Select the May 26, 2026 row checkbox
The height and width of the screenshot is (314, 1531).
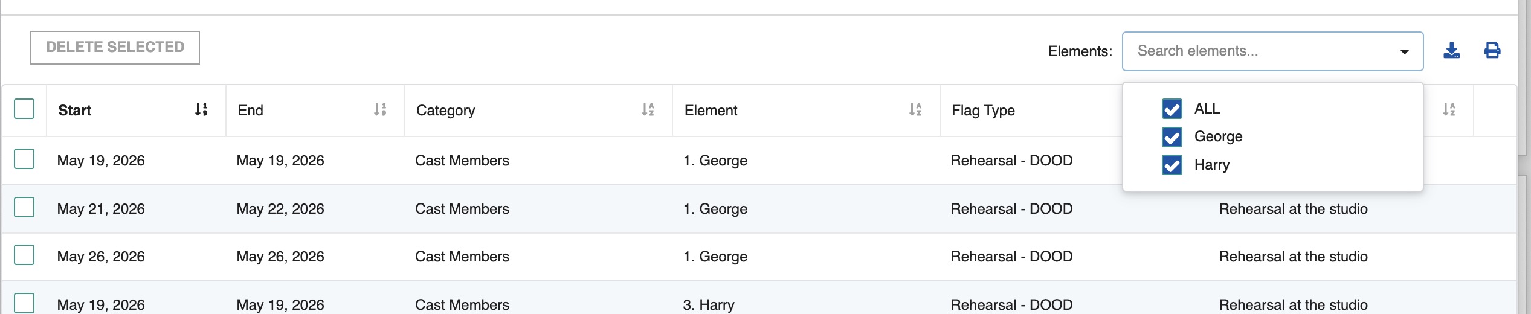pyautogui.click(x=24, y=255)
